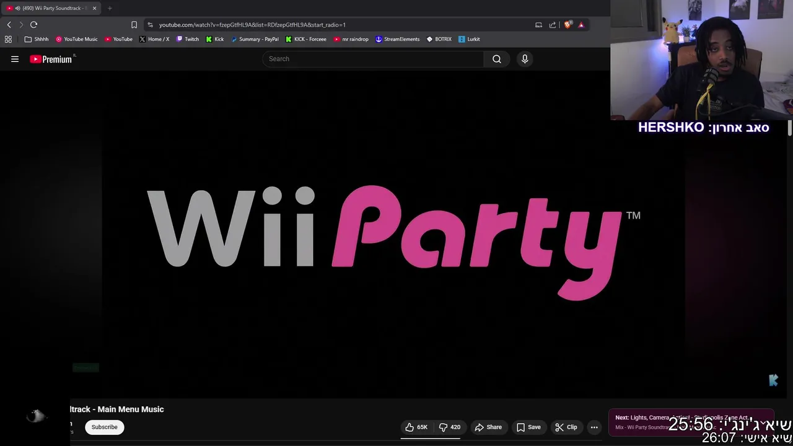Open YouTube Music bookmark

point(77,39)
